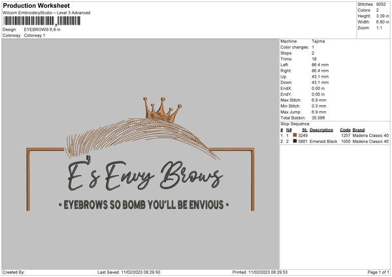The height and width of the screenshot is (277, 392).
Task: Select the Color changes value 1
Action: click(313, 47)
